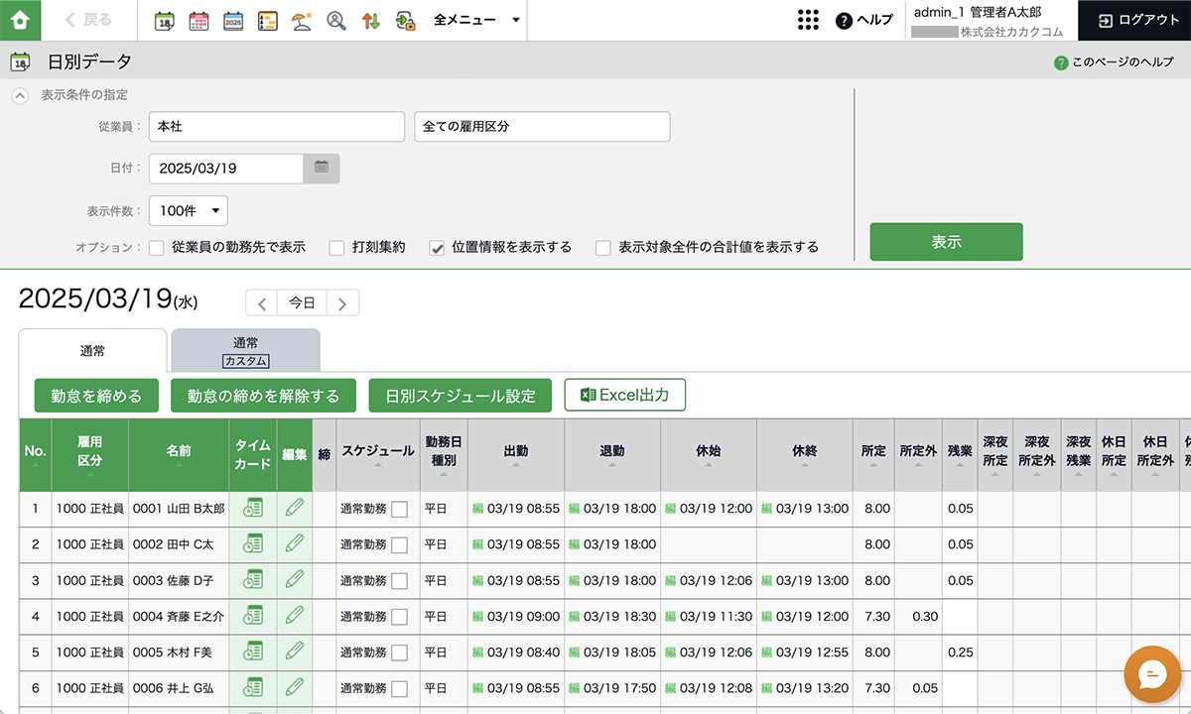The image size is (1191, 714).
Task: Open the 2025 yearly calendar icon
Action: tap(233, 20)
